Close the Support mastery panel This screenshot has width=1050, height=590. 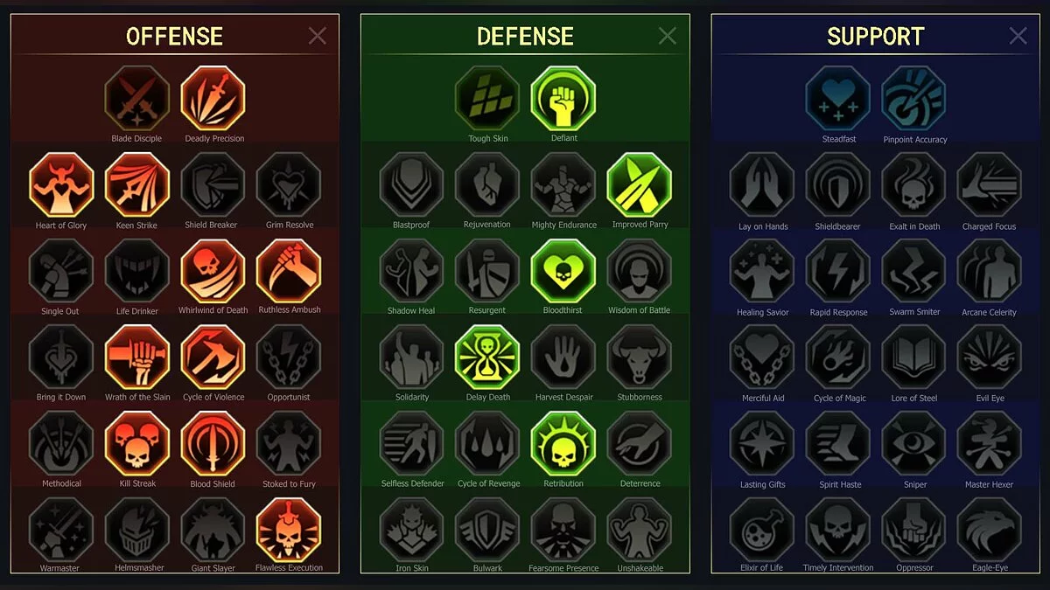tap(1018, 35)
